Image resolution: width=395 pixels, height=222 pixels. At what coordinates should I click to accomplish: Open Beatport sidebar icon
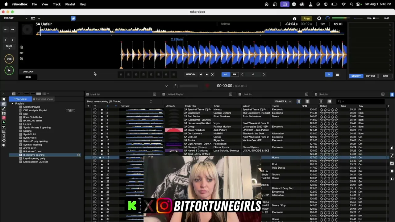point(4,122)
